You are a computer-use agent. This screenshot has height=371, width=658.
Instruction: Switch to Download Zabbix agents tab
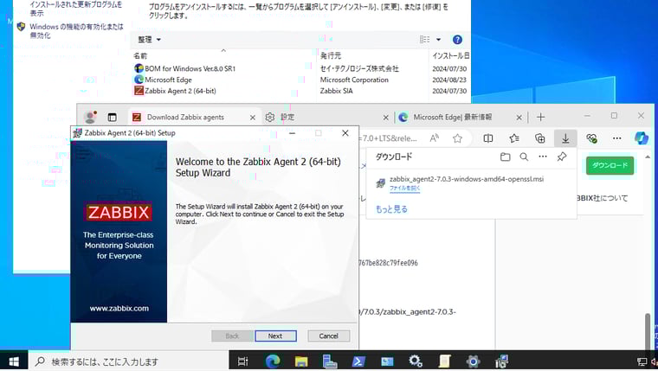point(185,117)
